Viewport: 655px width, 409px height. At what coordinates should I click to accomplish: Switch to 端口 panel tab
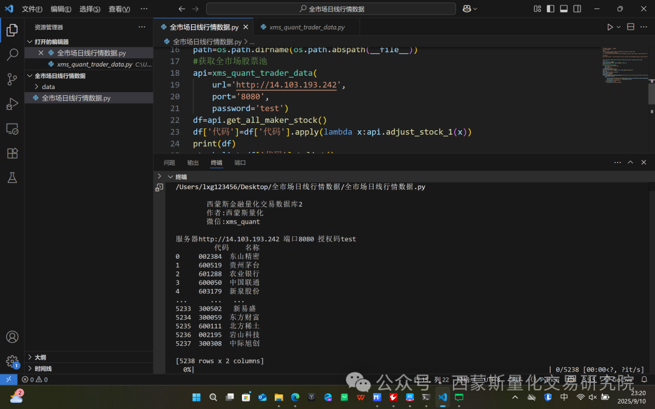coord(240,163)
